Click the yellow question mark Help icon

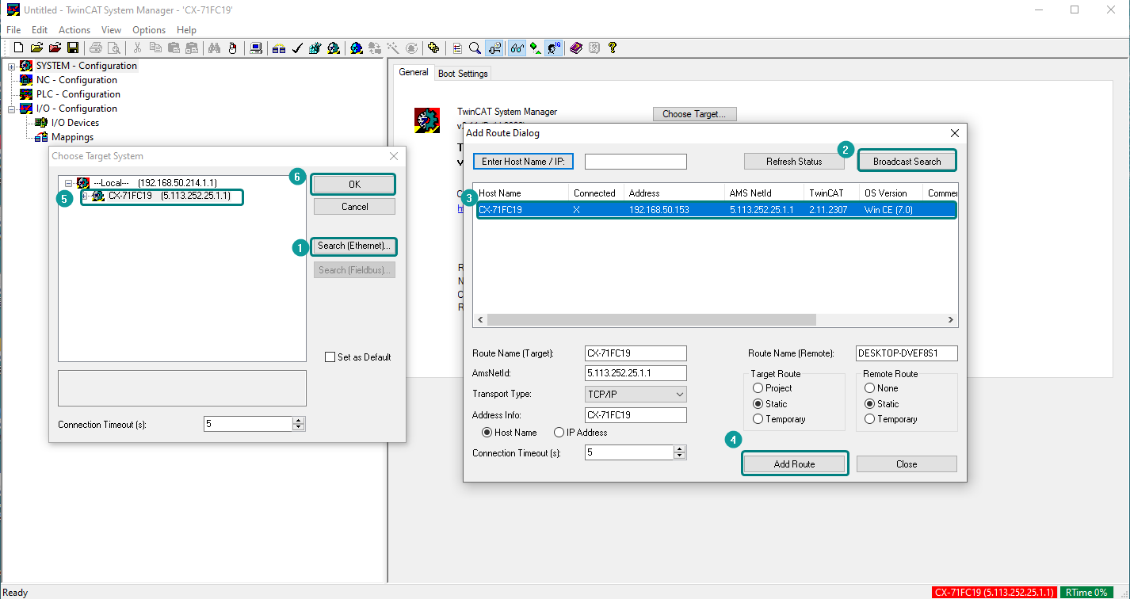[613, 48]
